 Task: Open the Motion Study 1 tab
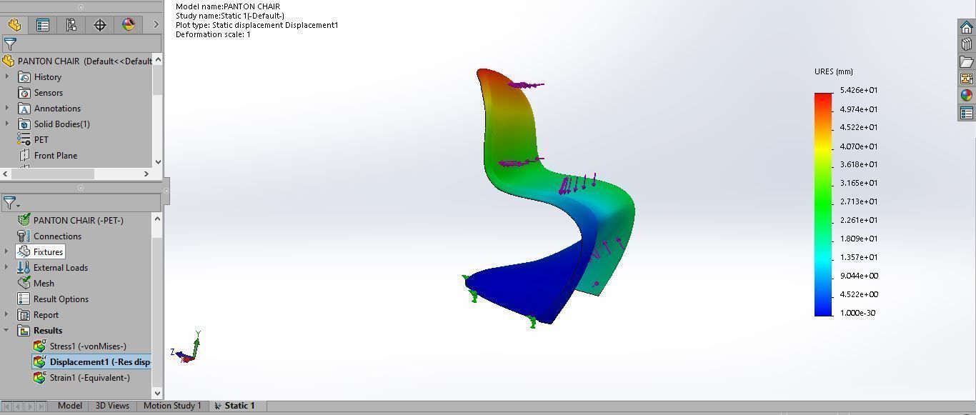point(172,406)
